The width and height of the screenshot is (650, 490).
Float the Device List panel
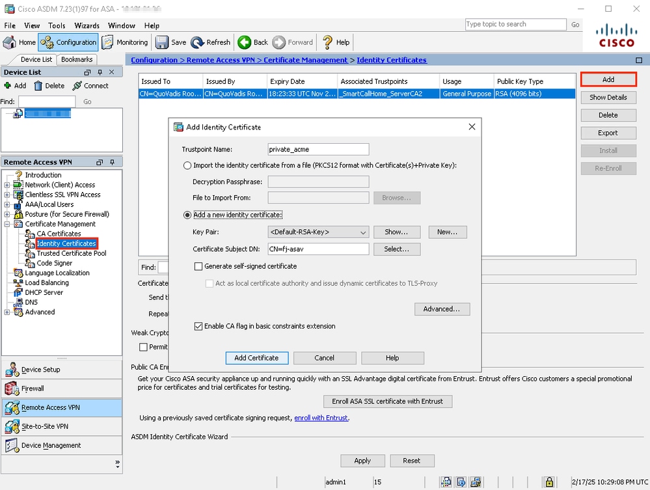(x=87, y=72)
